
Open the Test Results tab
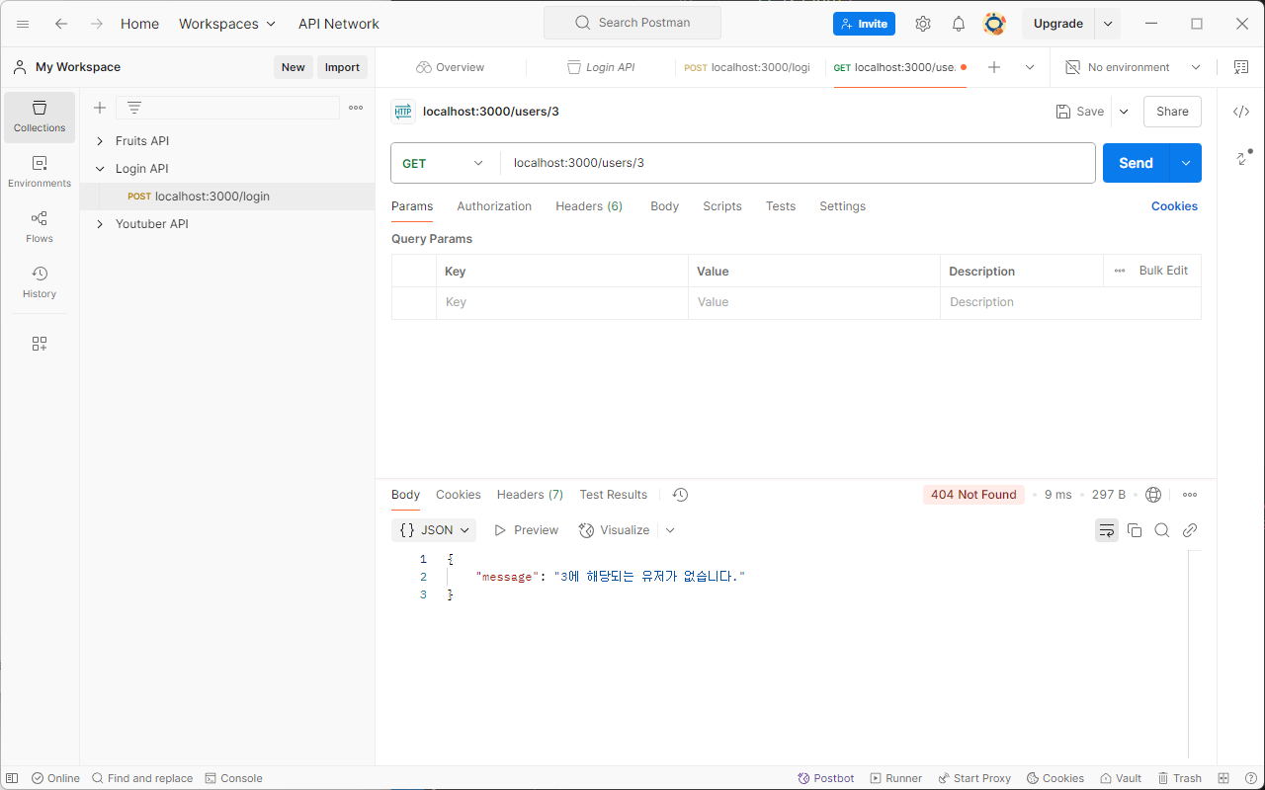tap(614, 495)
